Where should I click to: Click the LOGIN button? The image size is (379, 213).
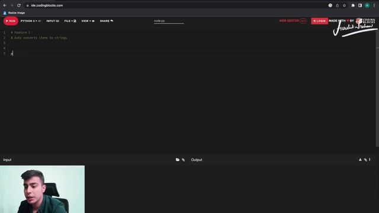click(319, 21)
